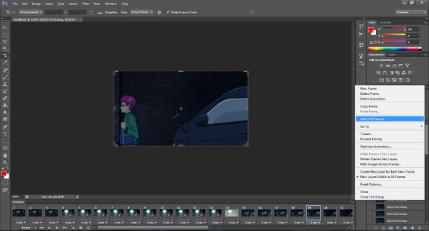The height and width of the screenshot is (231, 429).
Task: Click the rotate crop box icon
Action: click(91, 13)
